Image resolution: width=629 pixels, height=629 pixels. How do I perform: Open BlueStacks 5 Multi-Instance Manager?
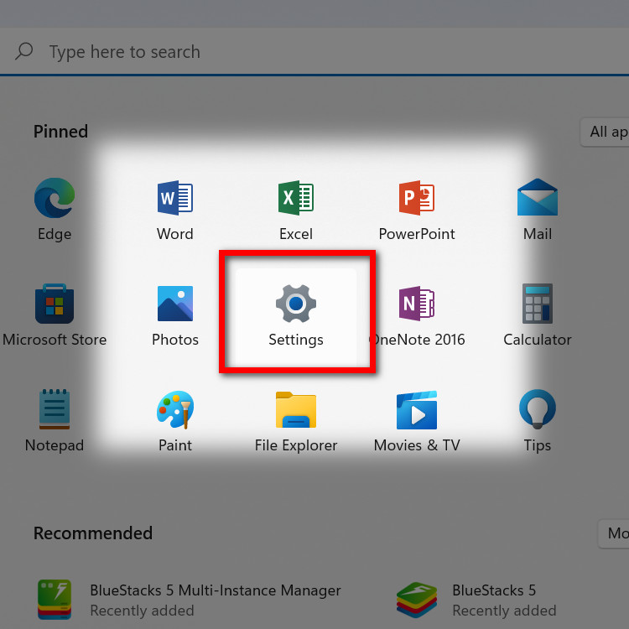pos(189,600)
